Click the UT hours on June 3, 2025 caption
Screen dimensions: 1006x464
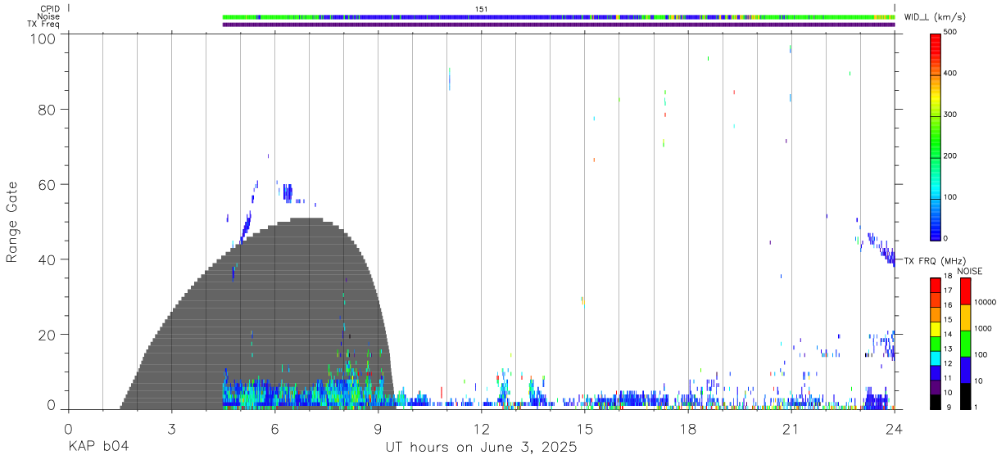point(481,448)
